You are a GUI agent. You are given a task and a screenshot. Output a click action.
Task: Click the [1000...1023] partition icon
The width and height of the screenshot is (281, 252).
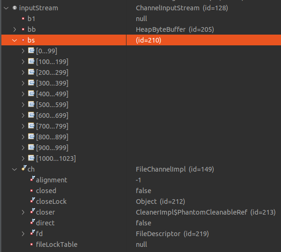pos(31,158)
